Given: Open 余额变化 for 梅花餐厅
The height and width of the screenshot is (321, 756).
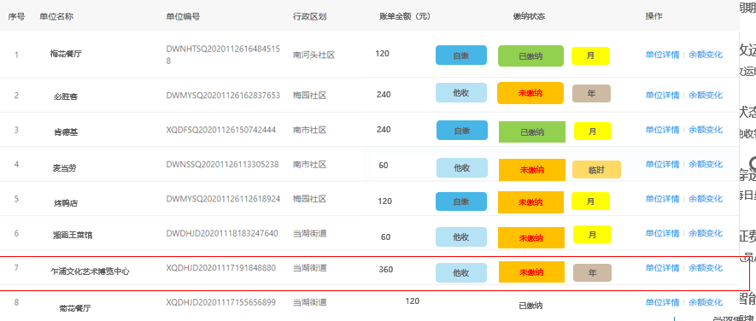Looking at the screenshot, I should pyautogui.click(x=706, y=55).
